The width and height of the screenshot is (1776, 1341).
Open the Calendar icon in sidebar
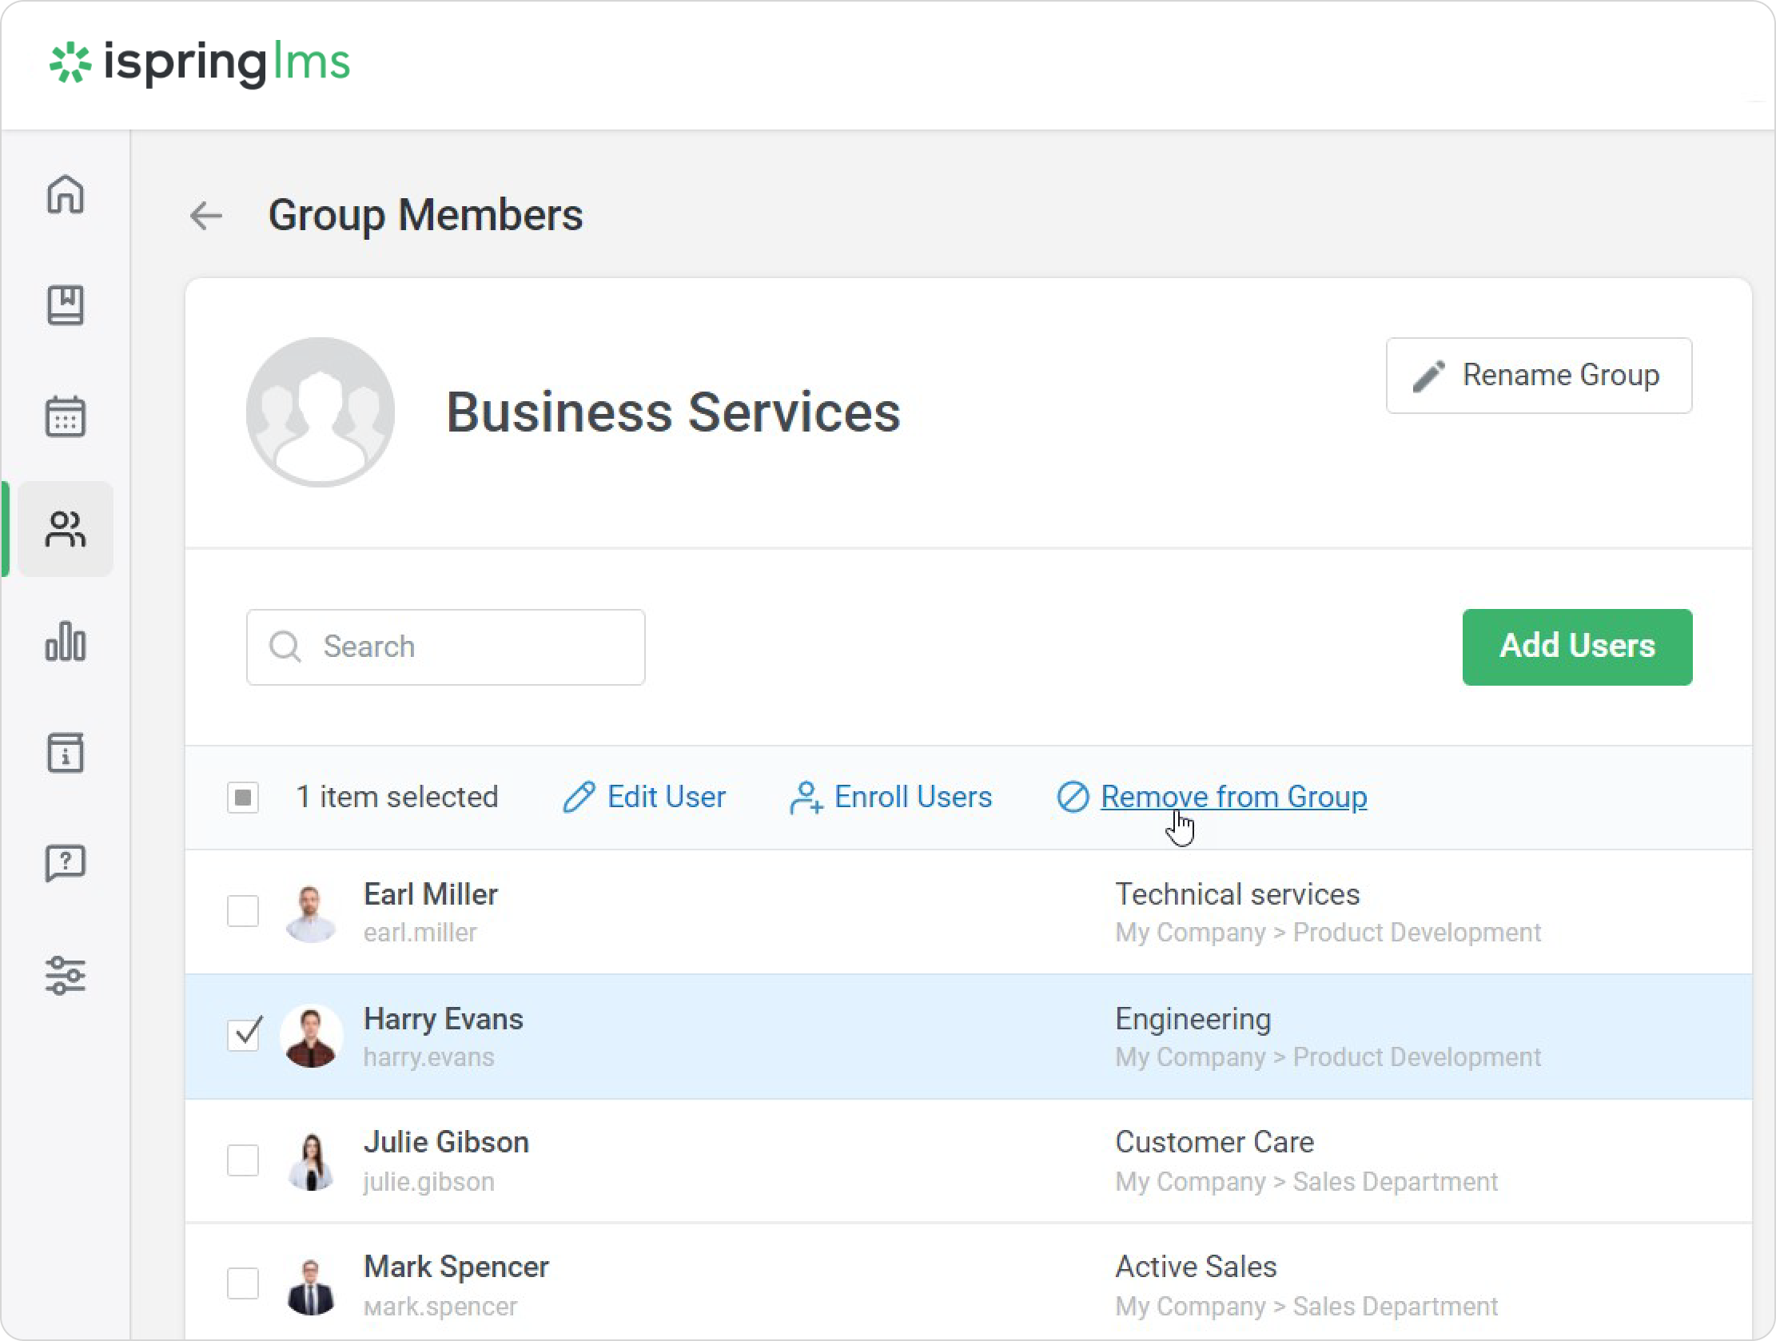coord(65,416)
